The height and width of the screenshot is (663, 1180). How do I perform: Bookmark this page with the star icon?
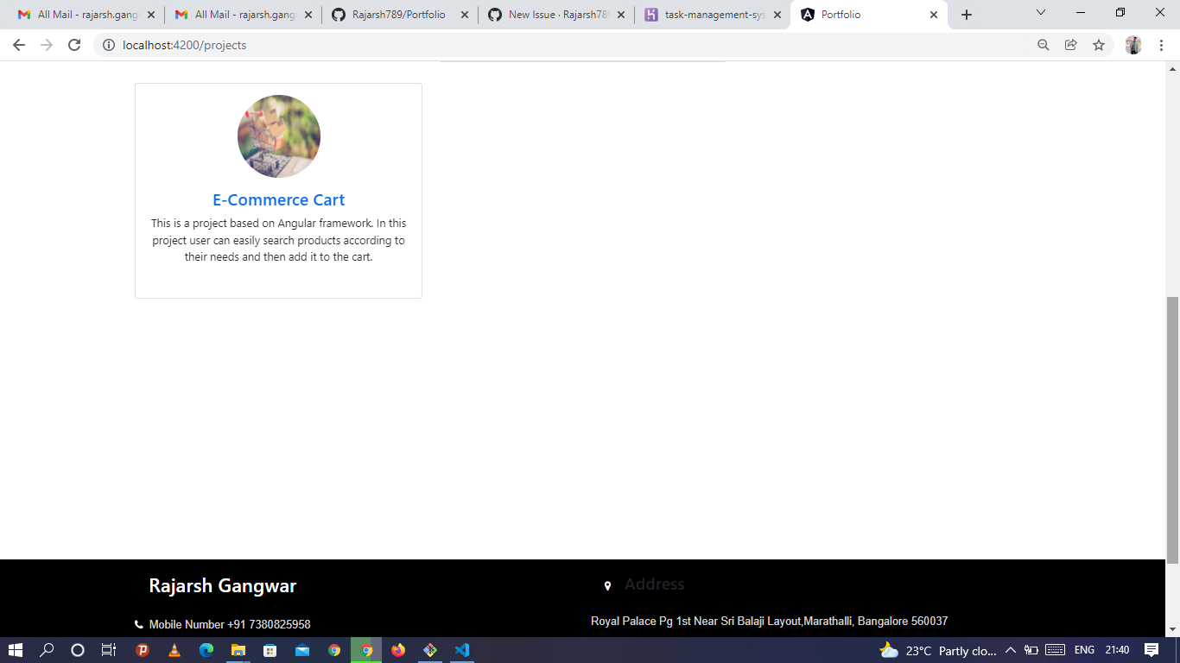point(1099,45)
